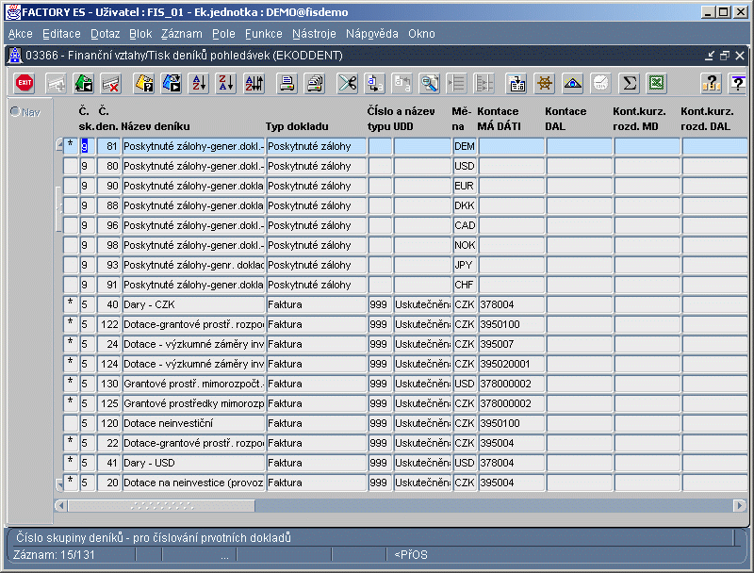This screenshot has height=573, width=754.
Task: Click journal name Grantové prostředky mimorozp
Action: tap(193, 403)
